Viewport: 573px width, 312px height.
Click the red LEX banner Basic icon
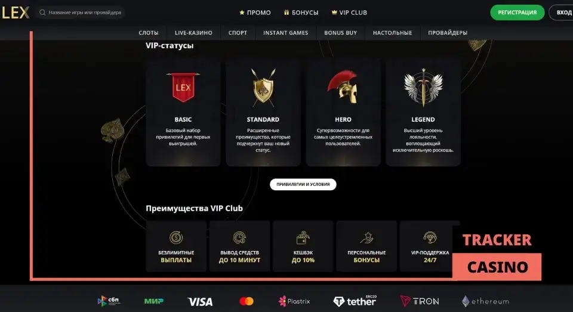183,87
